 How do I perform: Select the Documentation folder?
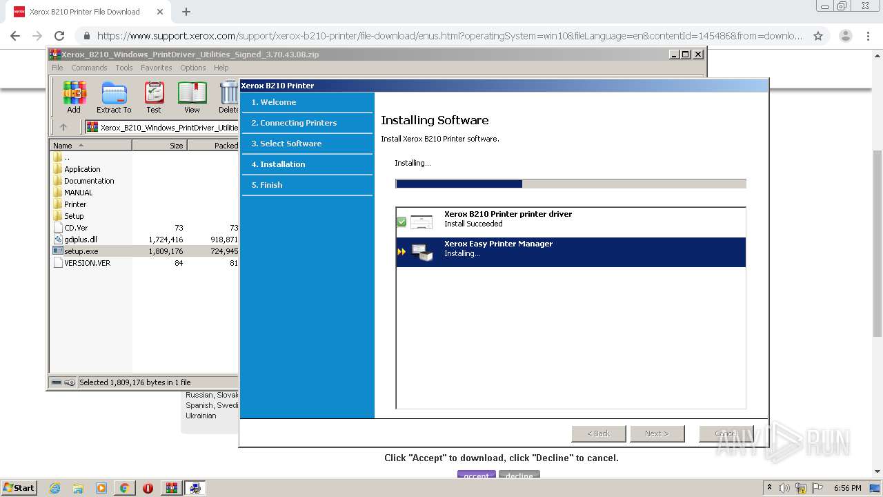[x=144, y=181]
